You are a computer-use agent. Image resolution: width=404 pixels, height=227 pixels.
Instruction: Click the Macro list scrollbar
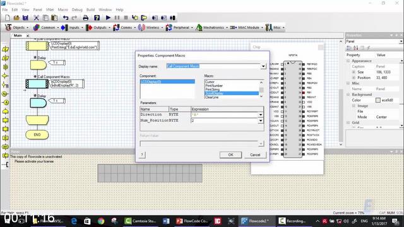point(261,90)
